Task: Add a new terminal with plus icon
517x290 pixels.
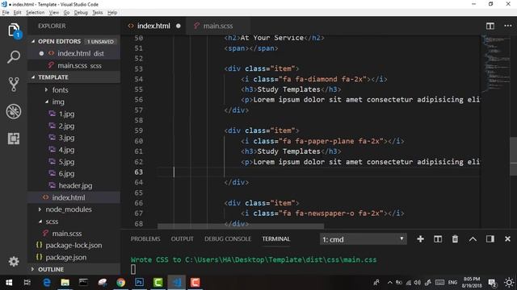Action: pos(420,239)
